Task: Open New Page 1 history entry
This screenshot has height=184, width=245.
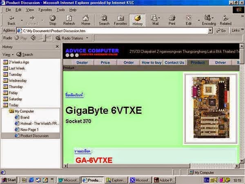Action: pyautogui.click(x=27, y=130)
